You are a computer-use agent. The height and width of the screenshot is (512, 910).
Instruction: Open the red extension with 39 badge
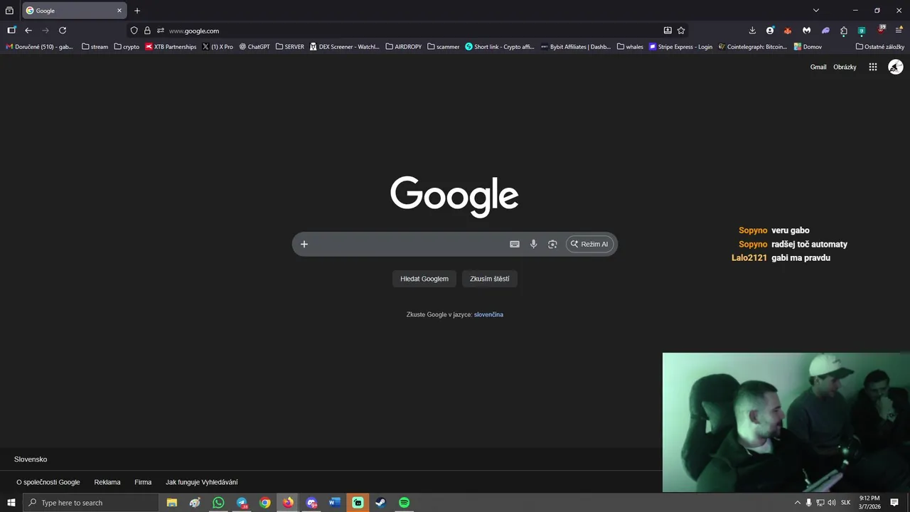tap(882, 30)
